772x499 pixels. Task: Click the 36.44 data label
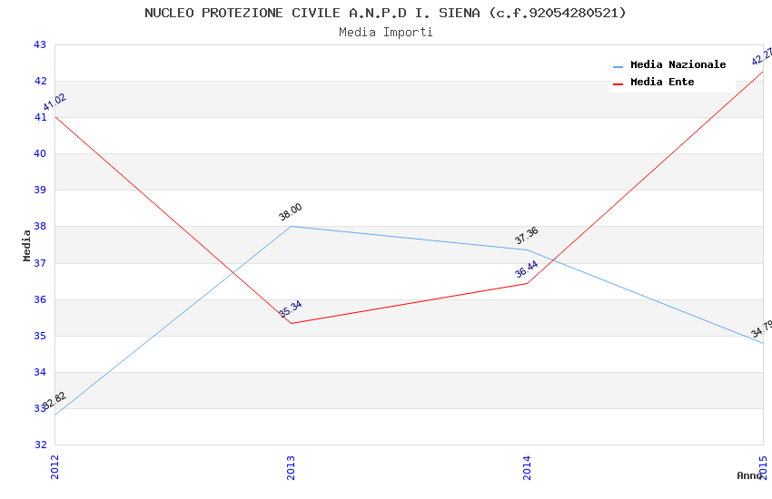[x=527, y=269]
